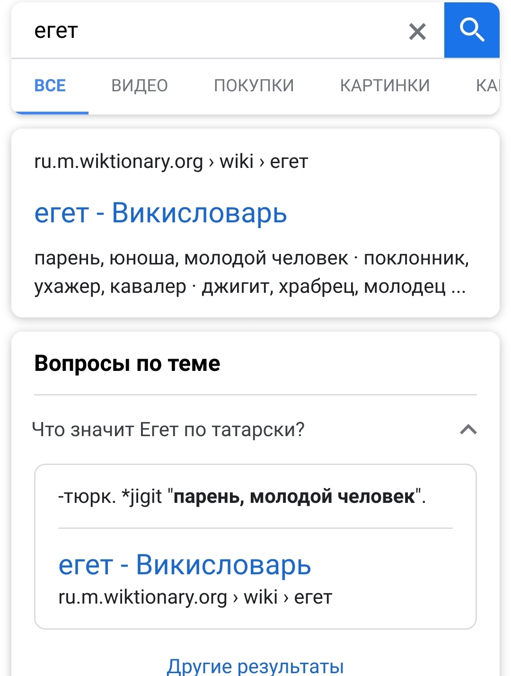This screenshot has width=511, height=676.
Task: Toggle the question 'Что значит Егет по татарски?'
Action: [x=168, y=430]
